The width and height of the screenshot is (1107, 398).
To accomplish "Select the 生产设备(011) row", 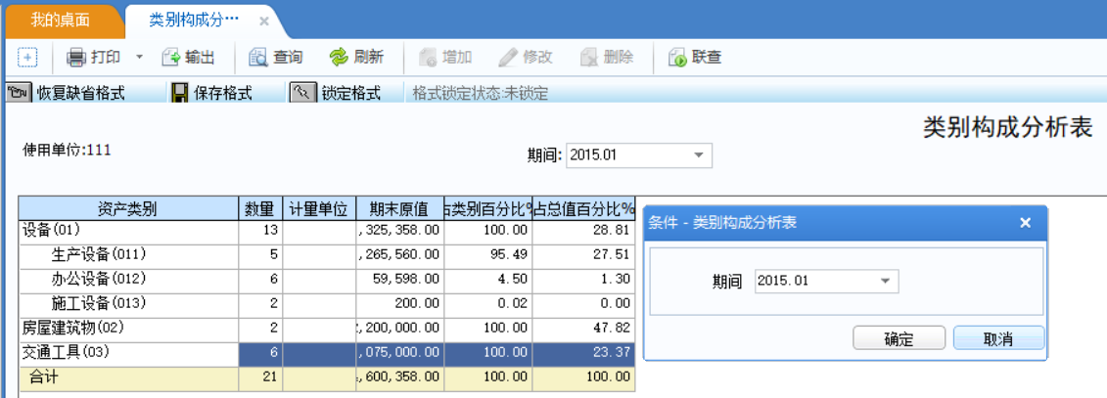I will tap(327, 255).
